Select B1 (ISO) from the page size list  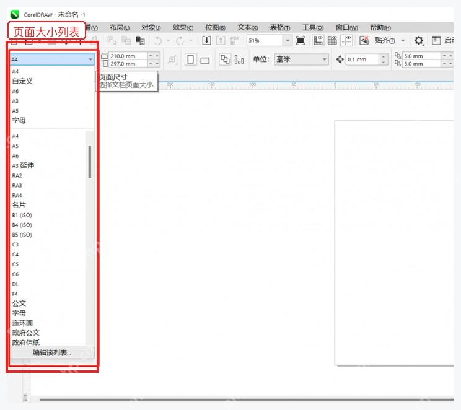22,215
